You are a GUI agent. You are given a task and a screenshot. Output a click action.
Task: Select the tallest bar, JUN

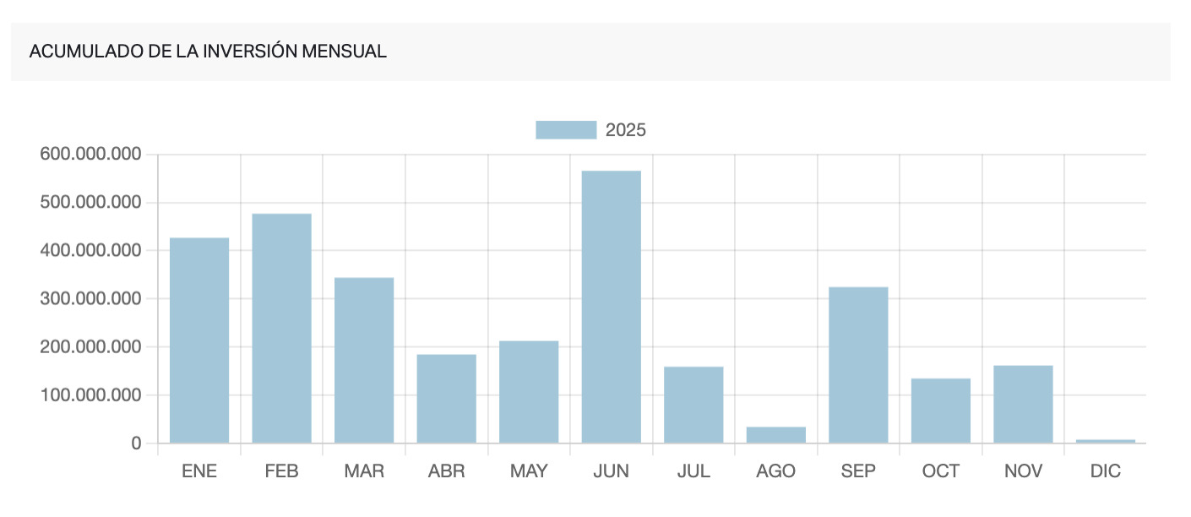tap(611, 307)
